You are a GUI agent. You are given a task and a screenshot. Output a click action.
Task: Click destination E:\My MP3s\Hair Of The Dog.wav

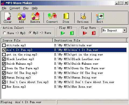pos(79,73)
